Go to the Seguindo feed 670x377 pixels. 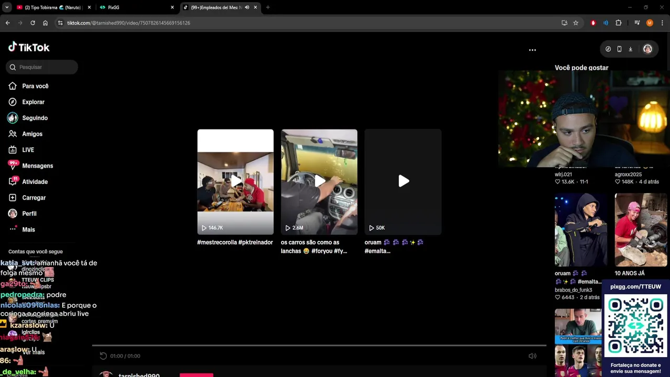pyautogui.click(x=35, y=118)
